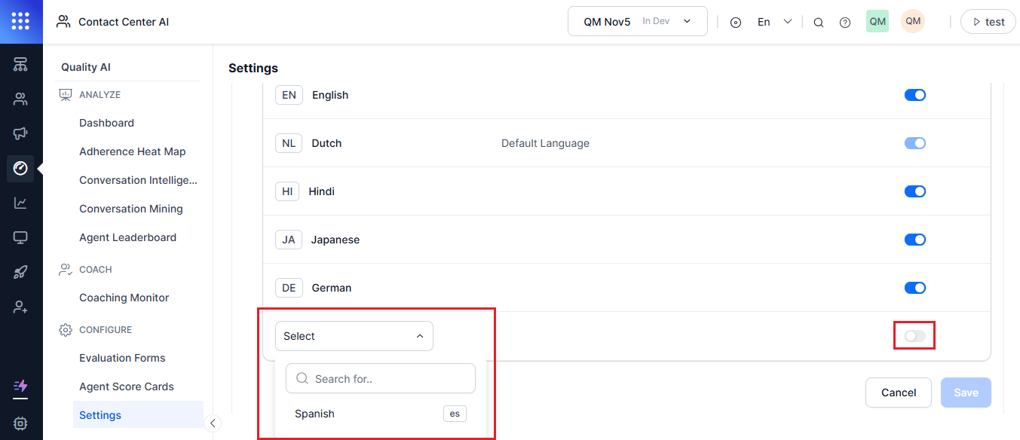Expand the En language selector in header
Viewport: 1020px width, 440px height.
[x=774, y=22]
